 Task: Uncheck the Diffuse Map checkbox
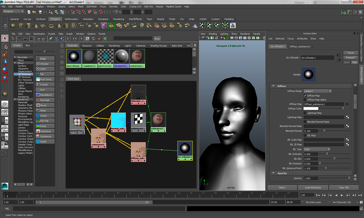[x=305, y=96]
